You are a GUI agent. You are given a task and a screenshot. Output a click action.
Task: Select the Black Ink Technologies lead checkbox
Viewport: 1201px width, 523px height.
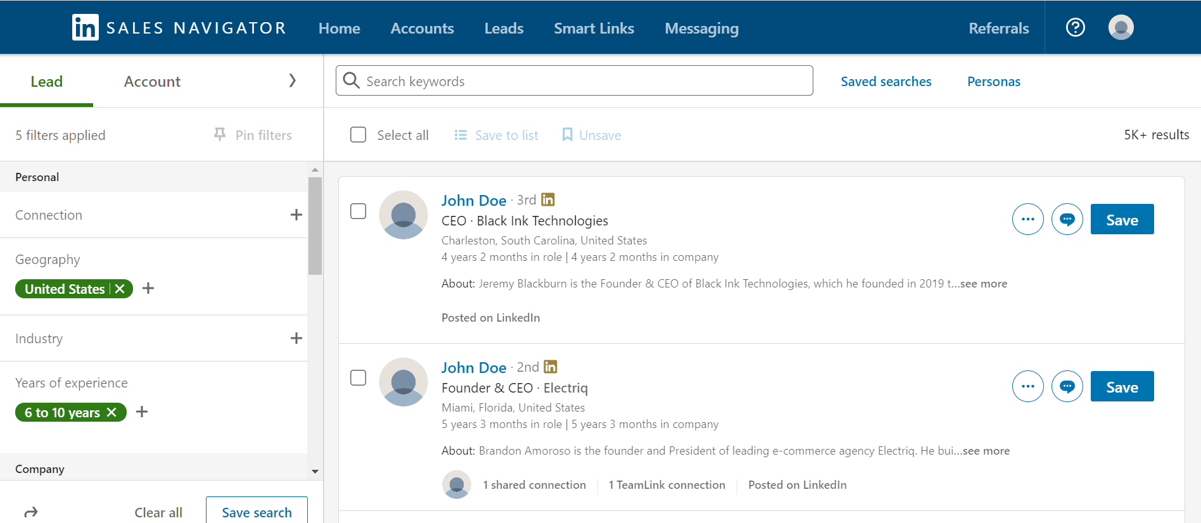359,211
